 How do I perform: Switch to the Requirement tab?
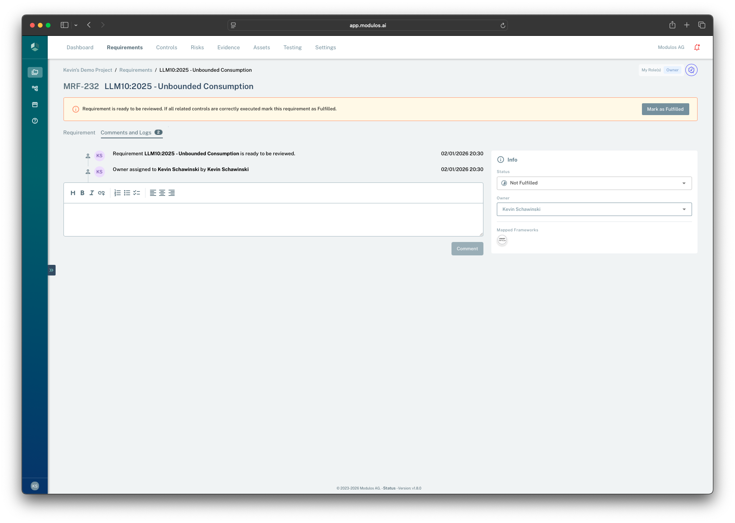79,132
